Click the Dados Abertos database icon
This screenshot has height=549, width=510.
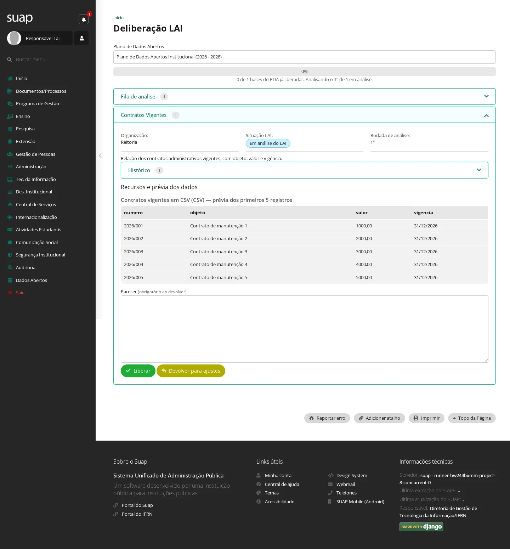click(10, 280)
